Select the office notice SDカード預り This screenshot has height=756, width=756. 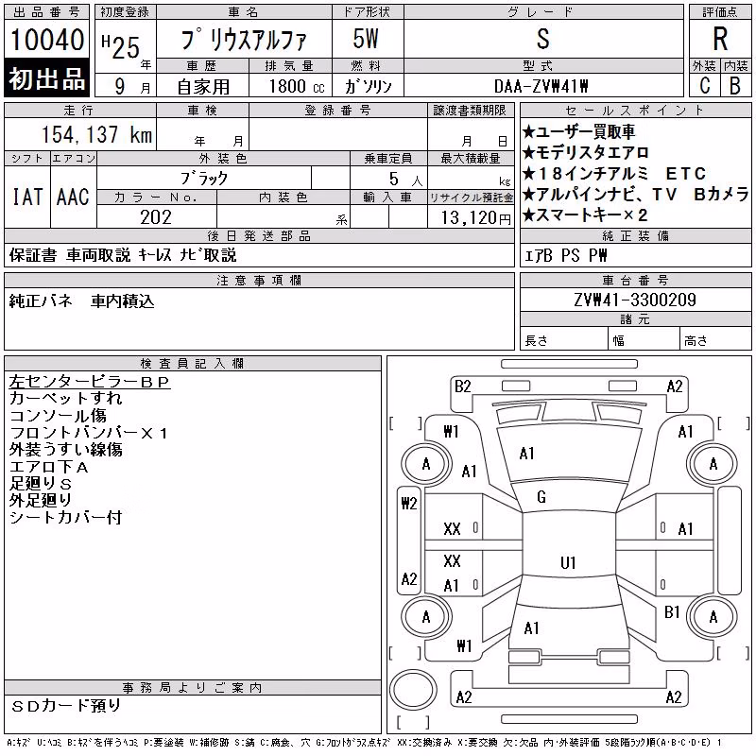click(x=66, y=706)
